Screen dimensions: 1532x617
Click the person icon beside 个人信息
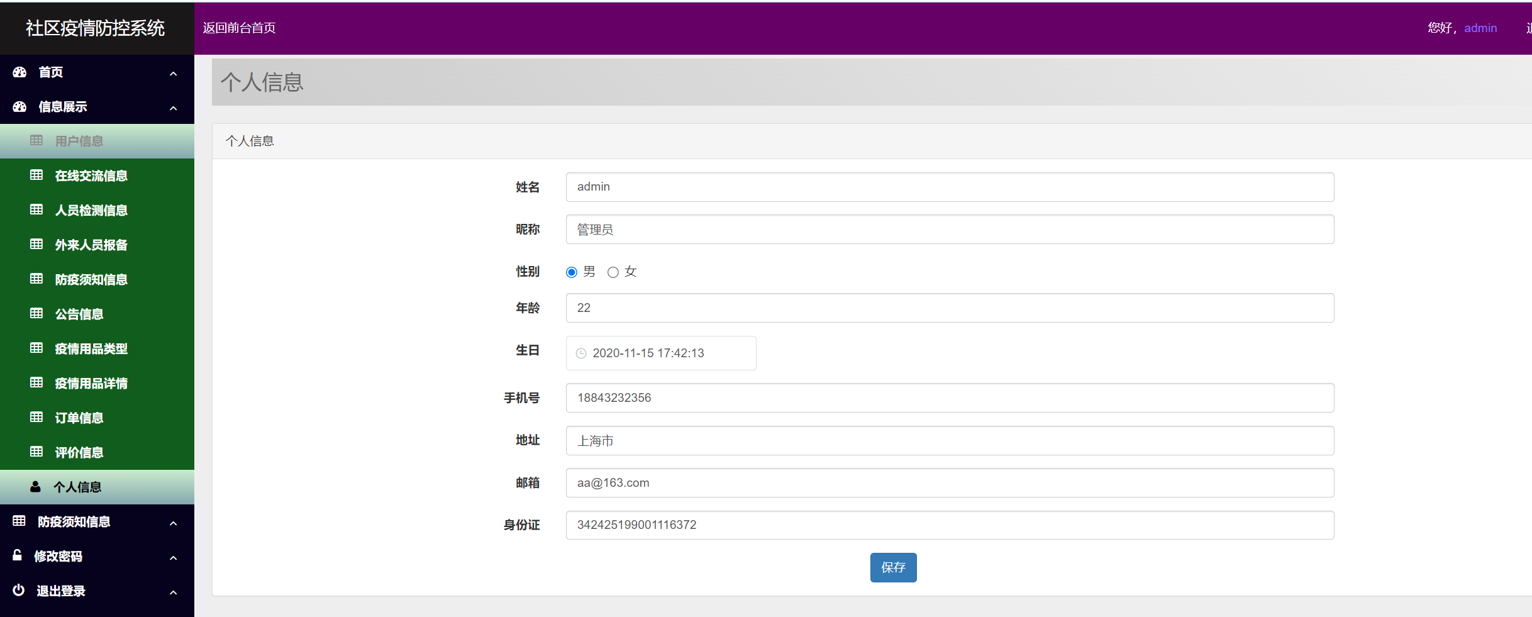34,486
